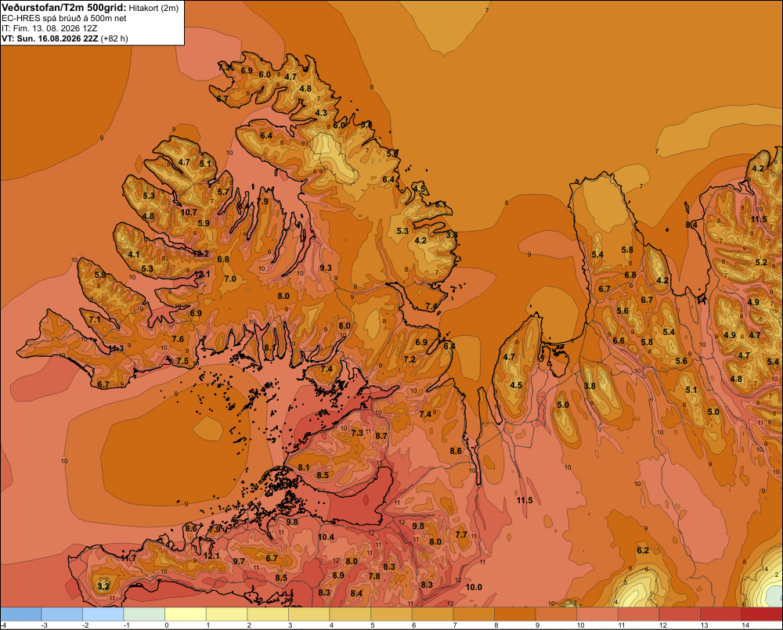Image resolution: width=783 pixels, height=630 pixels.
Task: Click the 3.2 temperature label
Action: click(x=103, y=586)
